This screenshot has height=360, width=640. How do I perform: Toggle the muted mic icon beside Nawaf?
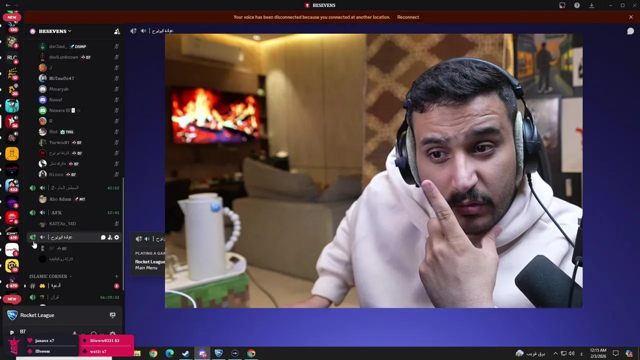pyautogui.click(x=116, y=99)
